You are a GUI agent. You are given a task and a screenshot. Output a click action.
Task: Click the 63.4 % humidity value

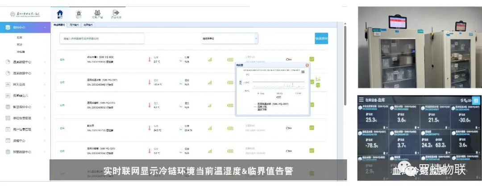coord(188,130)
